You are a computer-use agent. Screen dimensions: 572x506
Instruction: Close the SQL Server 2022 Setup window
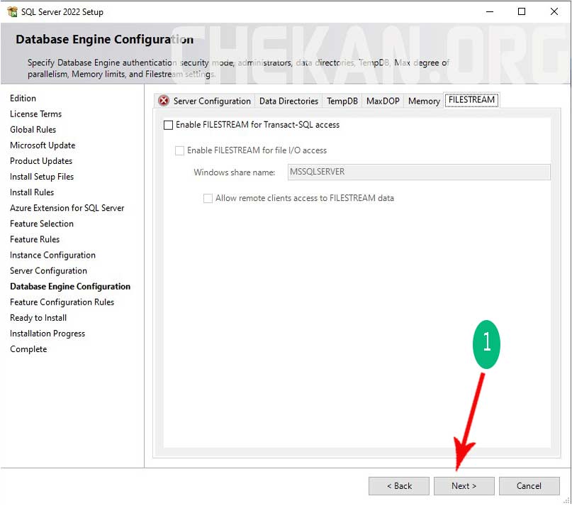(554, 11)
